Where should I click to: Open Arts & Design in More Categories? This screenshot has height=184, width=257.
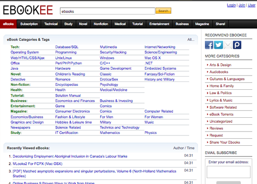[220, 65]
